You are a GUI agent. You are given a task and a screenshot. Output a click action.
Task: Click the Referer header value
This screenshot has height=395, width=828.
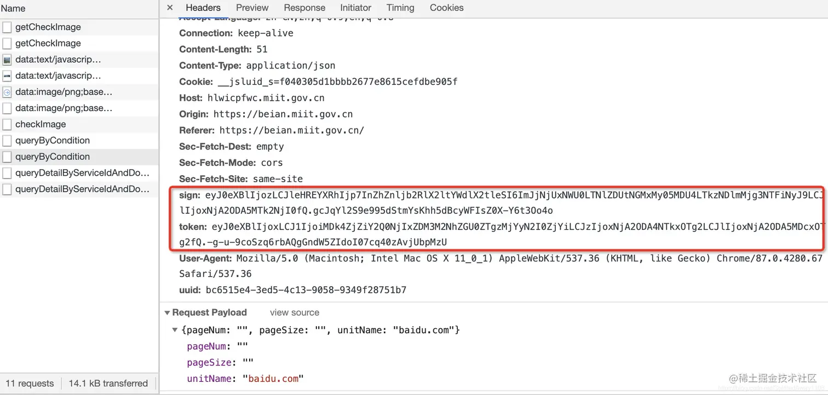pyautogui.click(x=292, y=130)
